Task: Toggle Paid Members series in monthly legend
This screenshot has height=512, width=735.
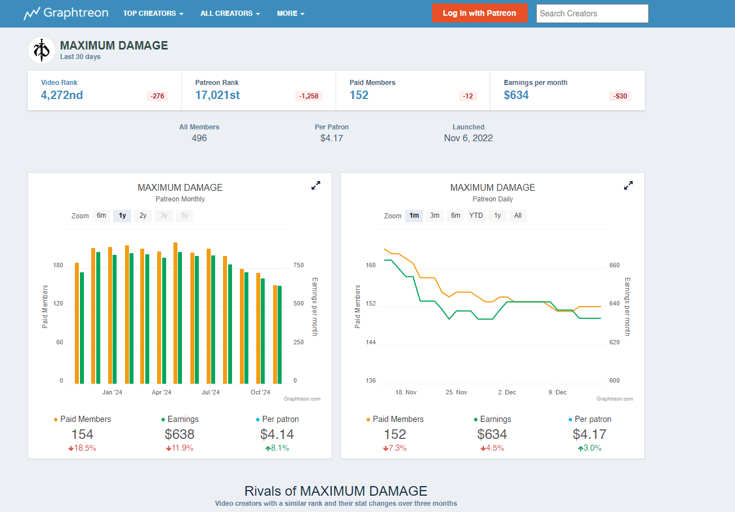Action: (82, 419)
